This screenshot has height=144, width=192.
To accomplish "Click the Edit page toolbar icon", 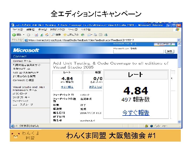I will tap(101, 35).
